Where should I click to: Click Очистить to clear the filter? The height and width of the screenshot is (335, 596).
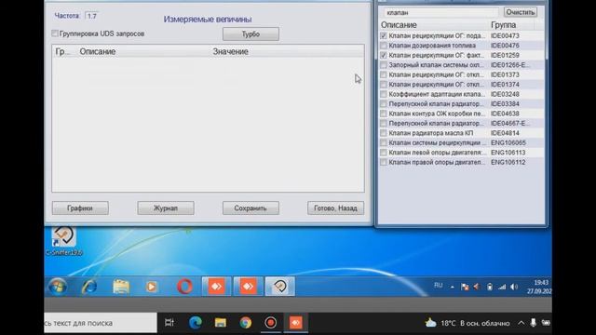521,12
